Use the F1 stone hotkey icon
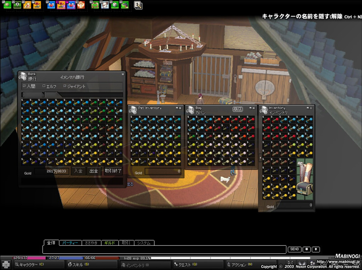 [x=7, y=5]
